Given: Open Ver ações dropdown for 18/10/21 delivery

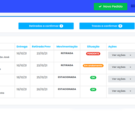Looking at the screenshot, I should click(122, 79).
